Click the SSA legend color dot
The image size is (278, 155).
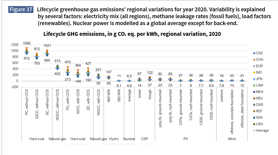[254, 117]
